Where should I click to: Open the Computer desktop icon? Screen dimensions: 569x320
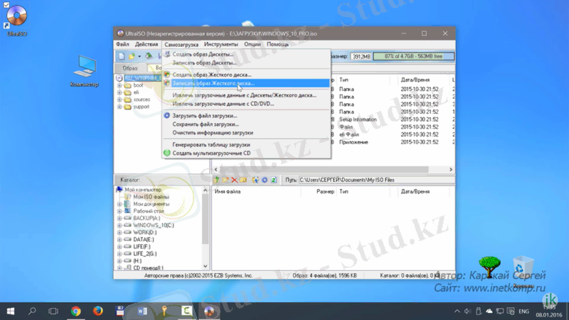(84, 68)
